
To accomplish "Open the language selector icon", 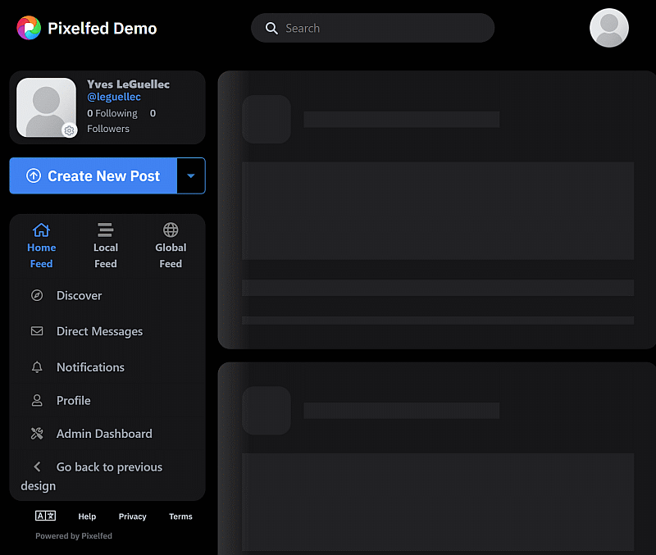I will pos(46,516).
